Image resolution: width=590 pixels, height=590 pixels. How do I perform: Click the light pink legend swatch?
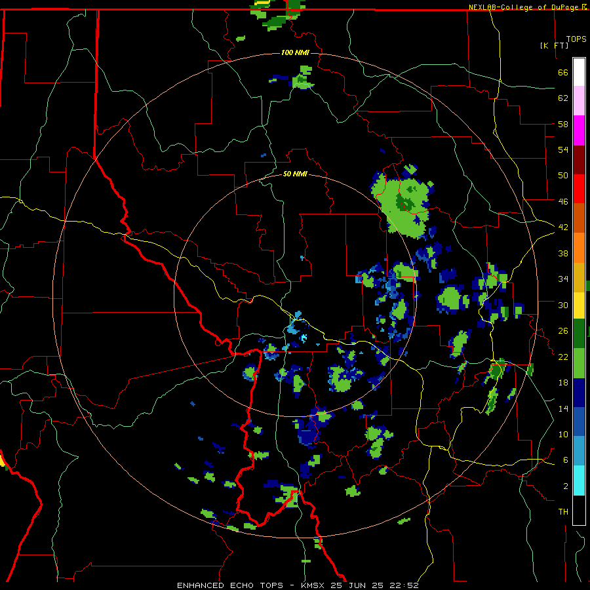579,100
